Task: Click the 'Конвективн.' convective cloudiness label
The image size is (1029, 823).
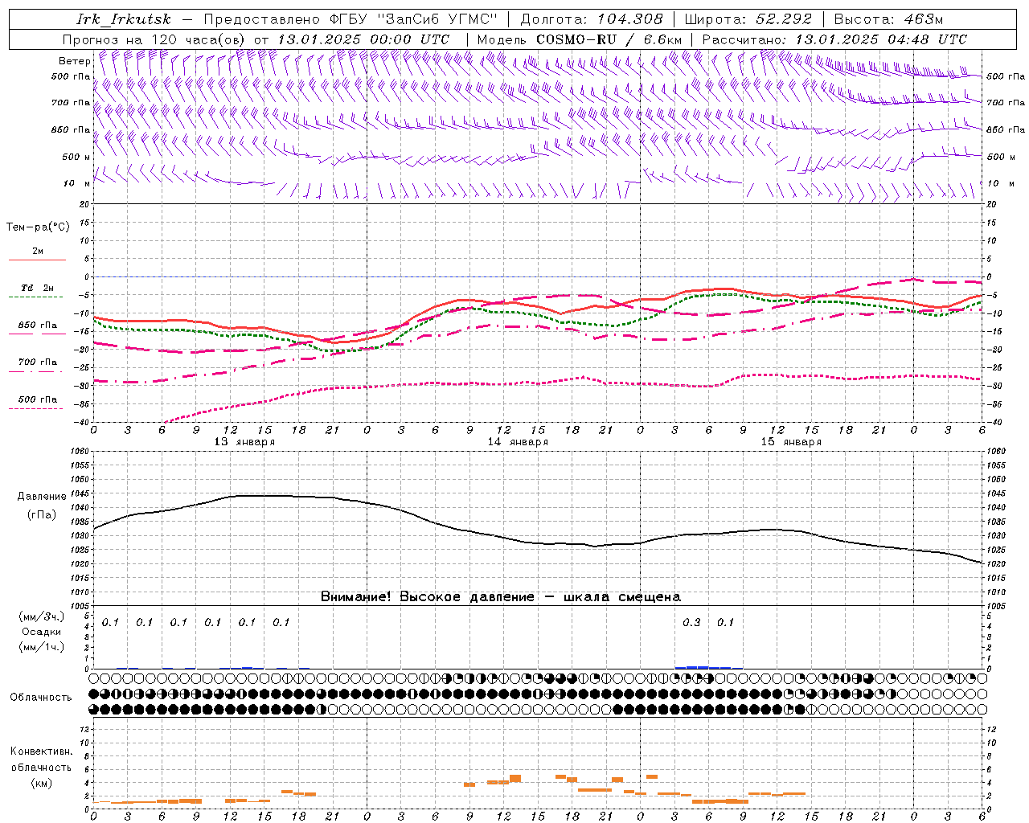Action: coord(41,751)
